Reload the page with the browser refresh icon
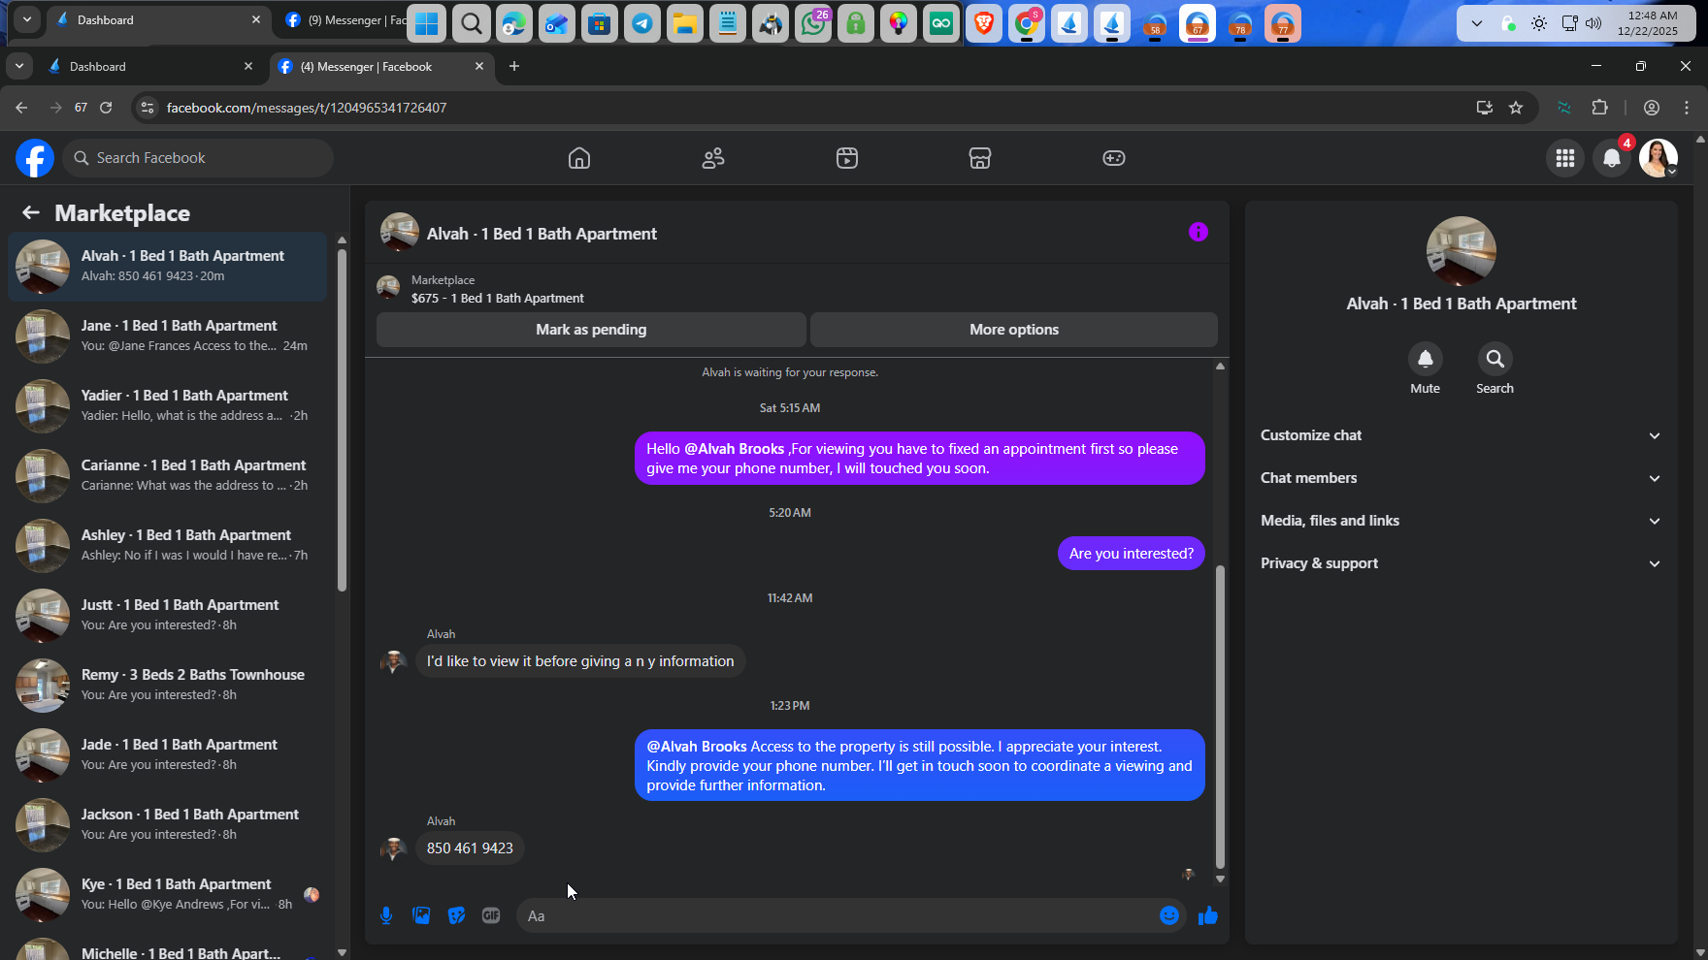Viewport: 1708px width, 960px height. click(x=106, y=108)
